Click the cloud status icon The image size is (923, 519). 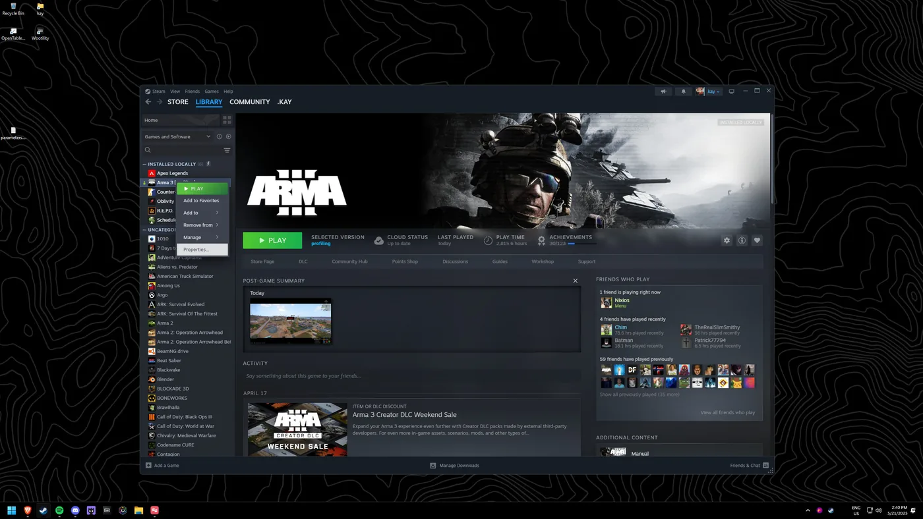(379, 240)
